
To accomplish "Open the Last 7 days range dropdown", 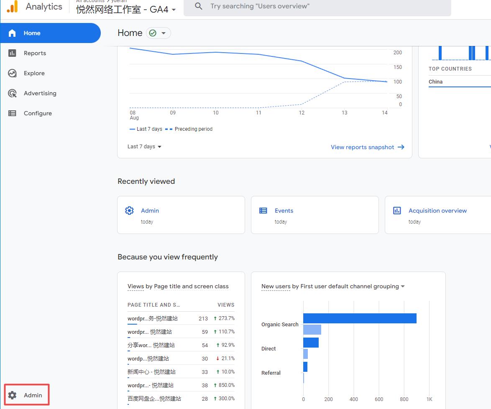I will pyautogui.click(x=144, y=146).
